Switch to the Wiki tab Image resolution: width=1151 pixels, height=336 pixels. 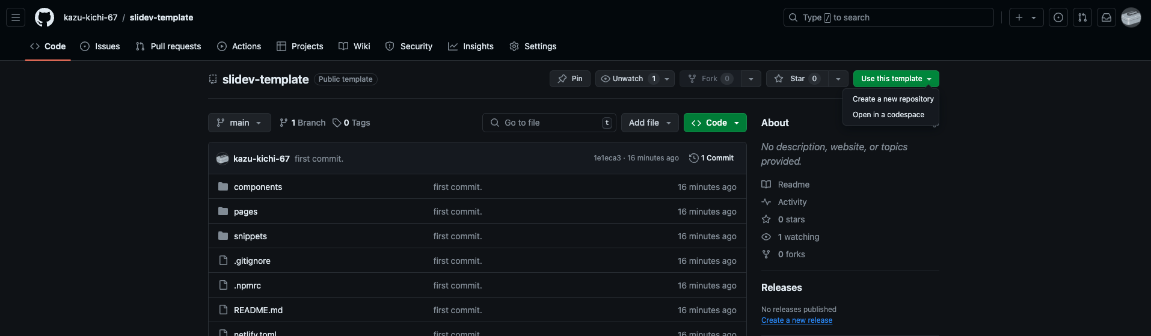tap(354, 46)
